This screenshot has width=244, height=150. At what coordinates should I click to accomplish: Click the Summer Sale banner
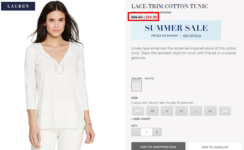pos(176,31)
